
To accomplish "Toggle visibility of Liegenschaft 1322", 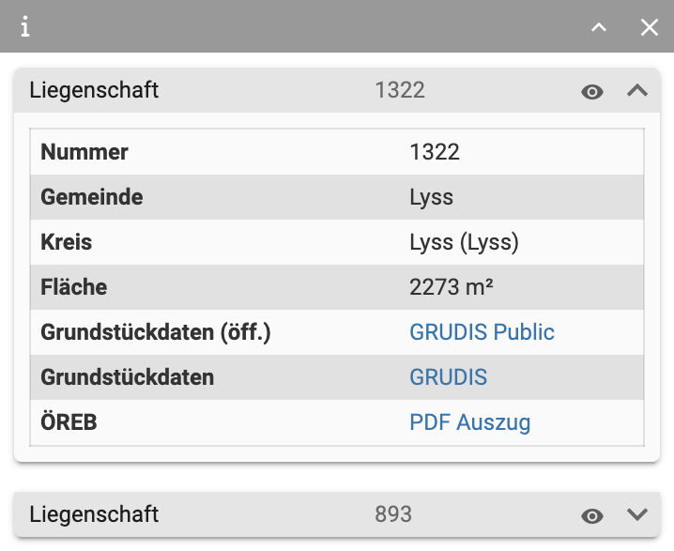I will pos(592,91).
